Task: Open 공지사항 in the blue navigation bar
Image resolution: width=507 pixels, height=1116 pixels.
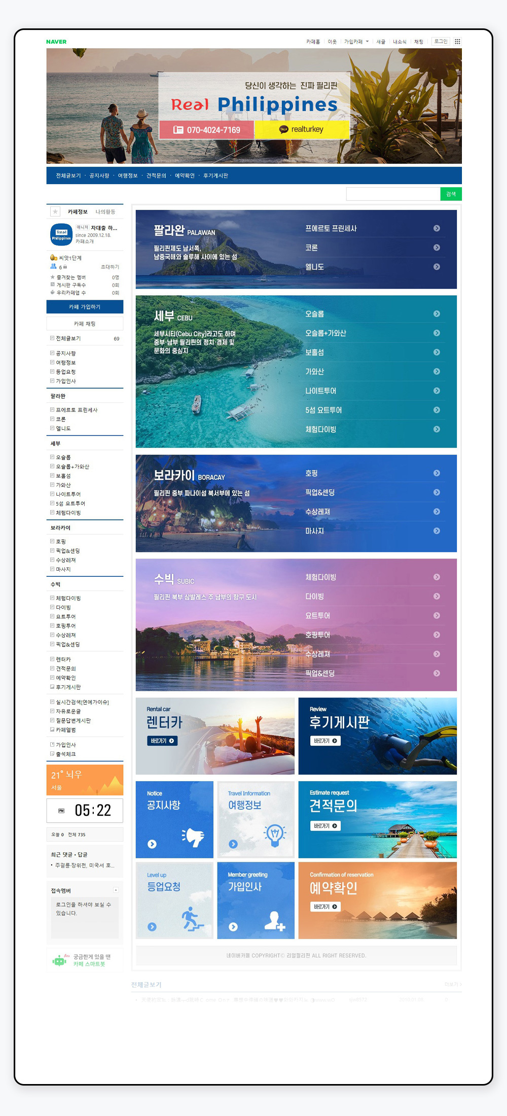Action: point(99,176)
